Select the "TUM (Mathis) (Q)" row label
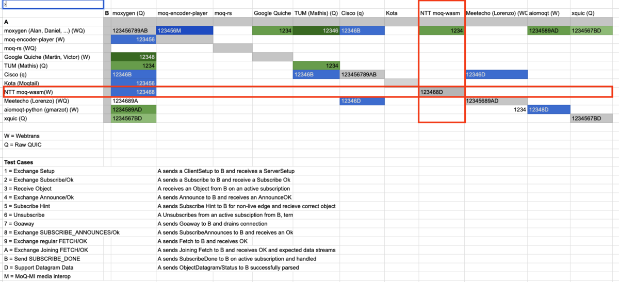619x282 pixels. [53, 66]
